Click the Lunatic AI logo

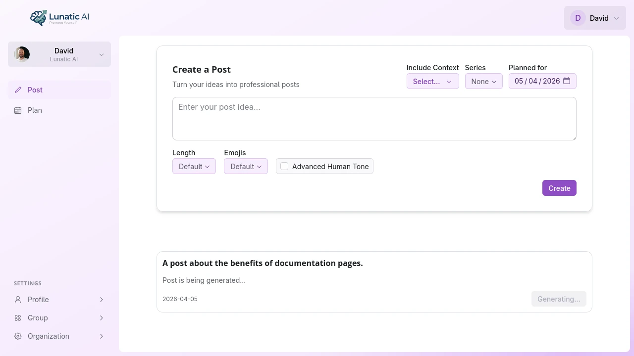[59, 18]
